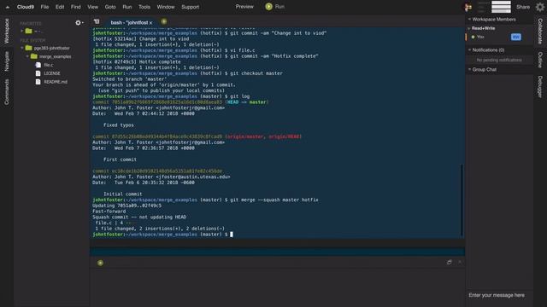
Task: Open the View menu
Action: pos(92,7)
